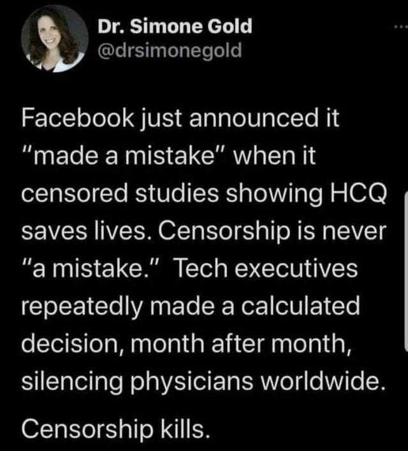The width and height of the screenshot is (408, 451).
Task: Open the Dr. Simone Gold display name
Action: [175, 26]
